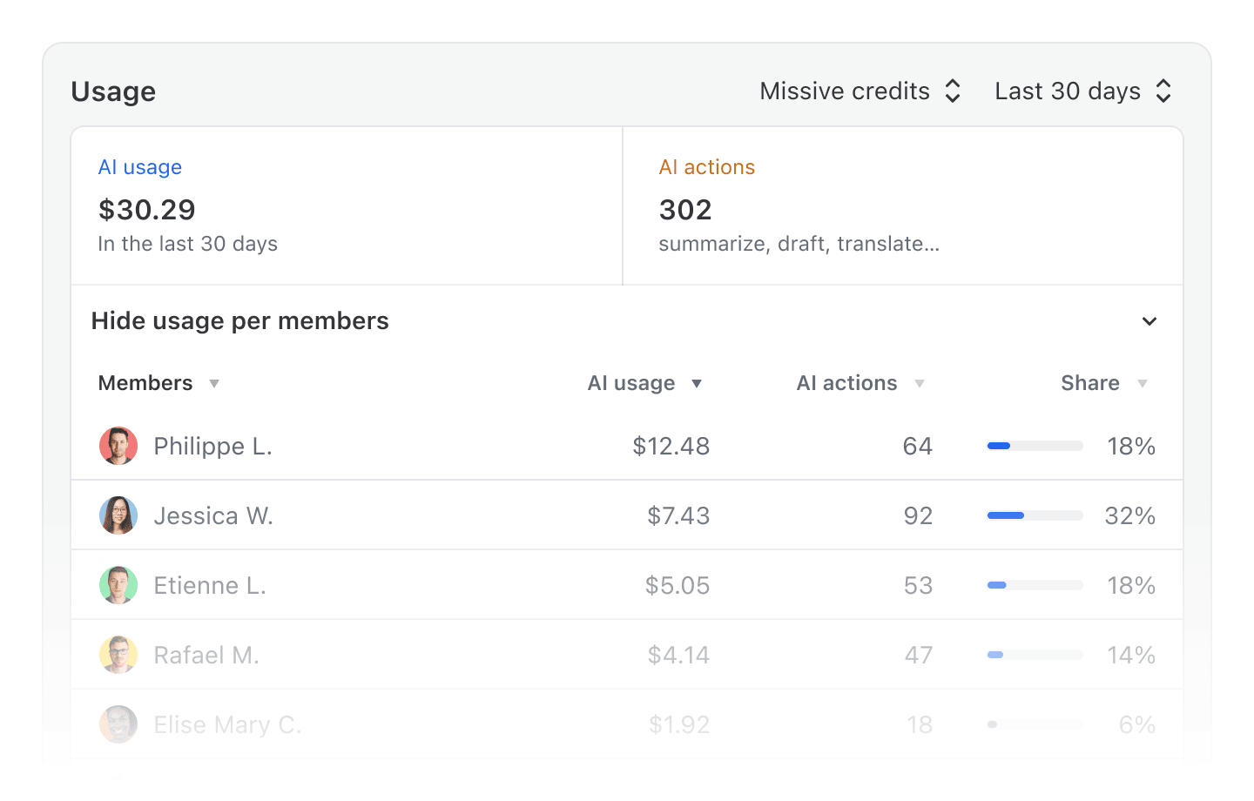This screenshot has height=801, width=1254.
Task: Open the Missive credits dropdown
Action: coord(860,91)
